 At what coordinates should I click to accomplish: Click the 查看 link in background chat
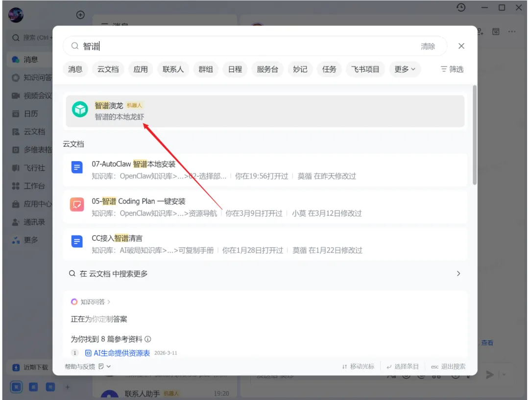pyautogui.click(x=487, y=343)
